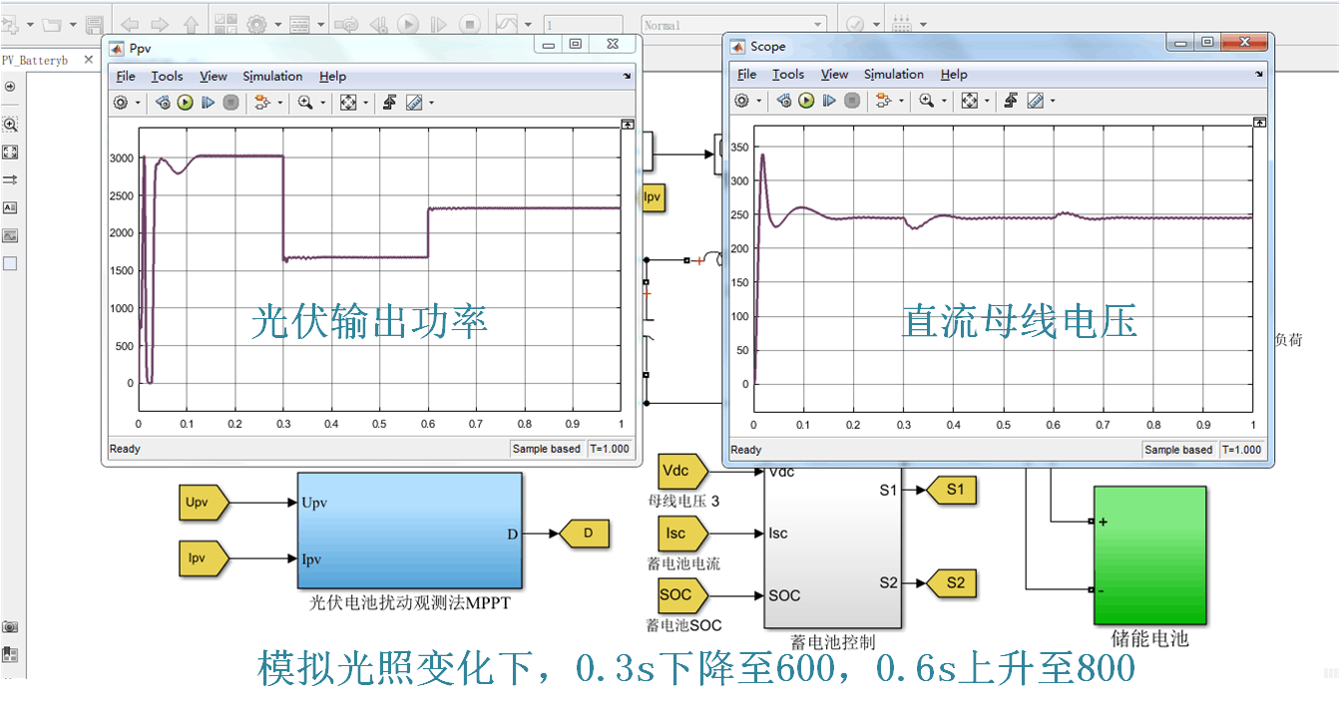Select Zoom tool in Scope toolbar
The width and height of the screenshot is (1340, 708).
(926, 100)
